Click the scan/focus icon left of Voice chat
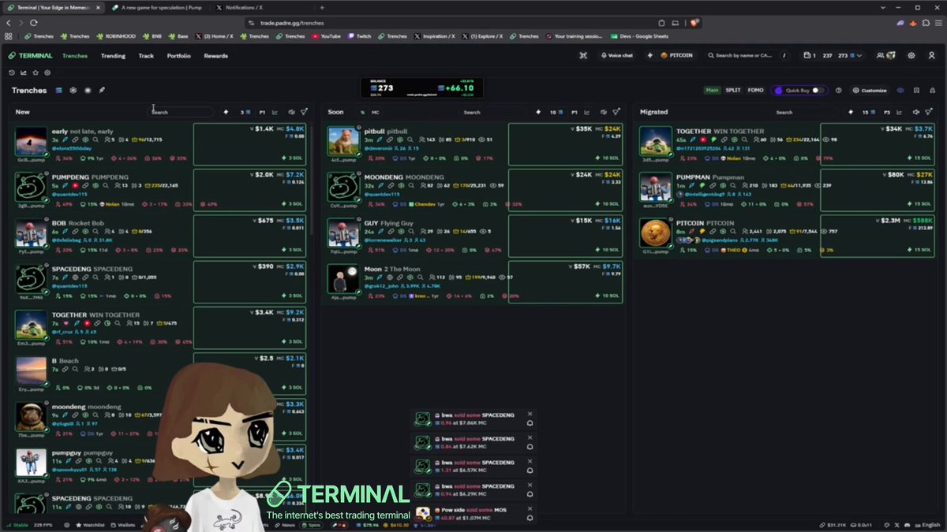Screen dimensions: 947x532 (583, 56)
